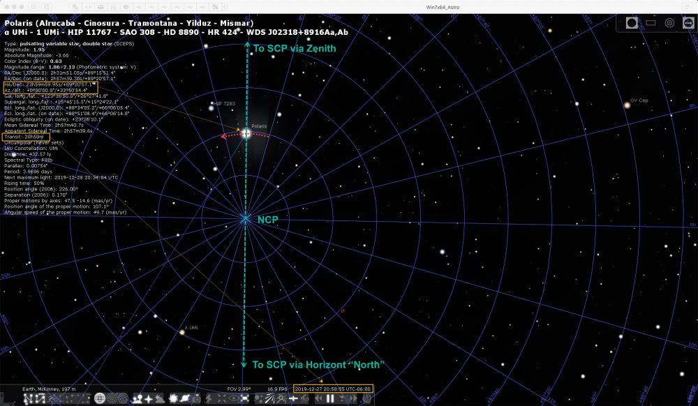Toggle the azimuthal grid button
This screenshot has width=698, height=406.
tap(112, 398)
